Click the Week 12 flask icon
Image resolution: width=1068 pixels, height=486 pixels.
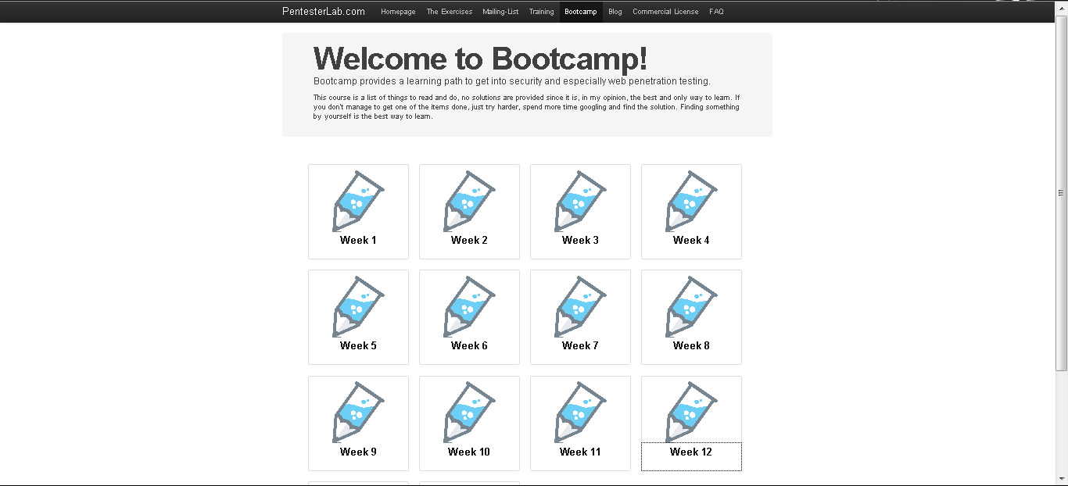[x=691, y=413]
